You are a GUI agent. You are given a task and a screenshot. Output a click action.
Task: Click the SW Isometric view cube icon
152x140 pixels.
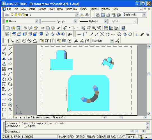click(47, 34)
